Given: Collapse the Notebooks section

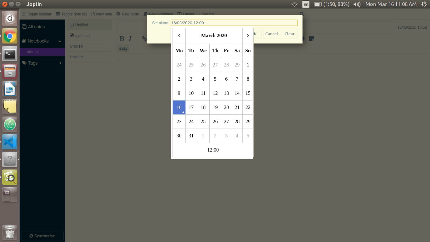Looking at the screenshot, I should pyautogui.click(x=60, y=41).
